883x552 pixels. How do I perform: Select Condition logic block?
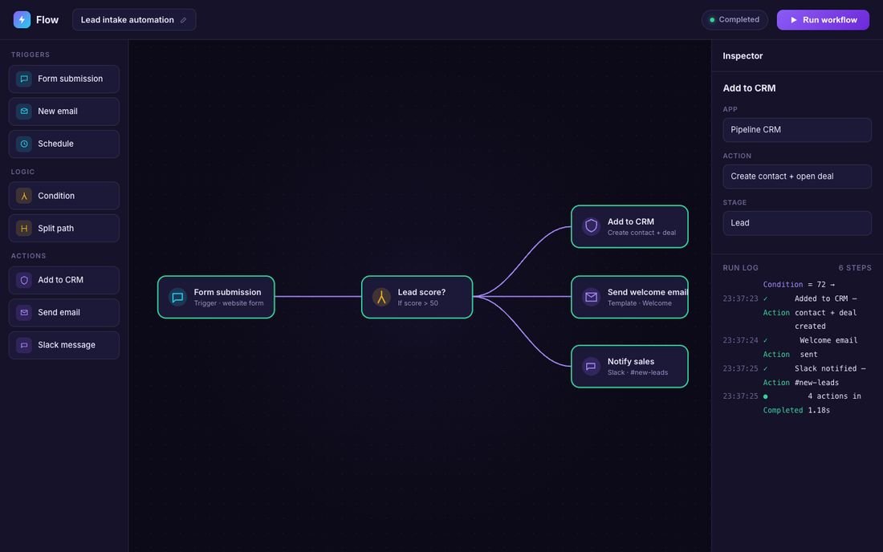[x=64, y=196]
